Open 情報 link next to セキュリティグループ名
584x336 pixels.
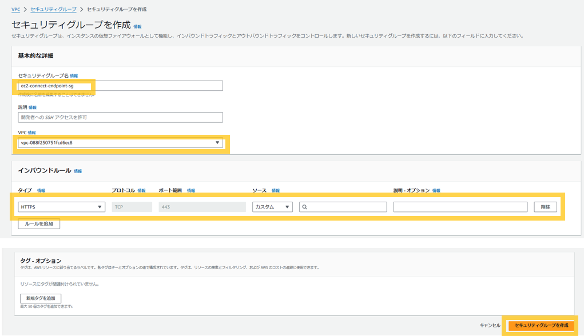(x=74, y=76)
